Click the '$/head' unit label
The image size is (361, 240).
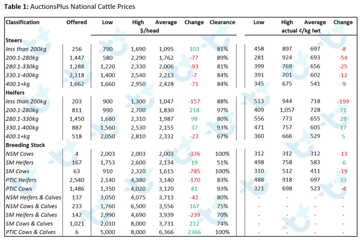149,30
